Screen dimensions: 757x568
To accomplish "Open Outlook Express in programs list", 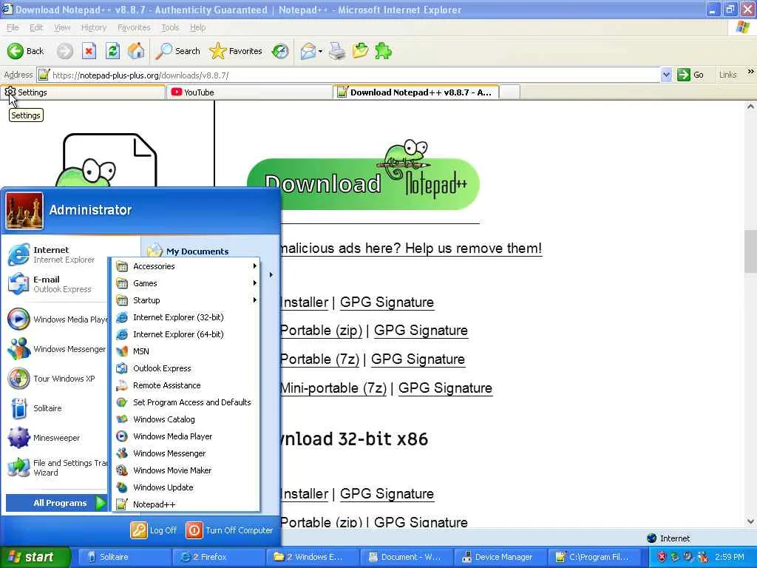I will pyautogui.click(x=186, y=368).
